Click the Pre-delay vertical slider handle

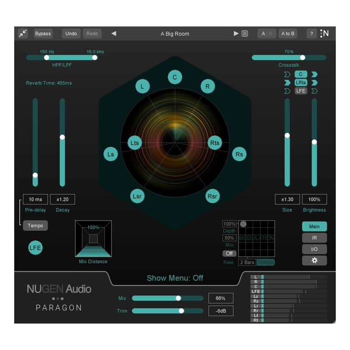35,175
